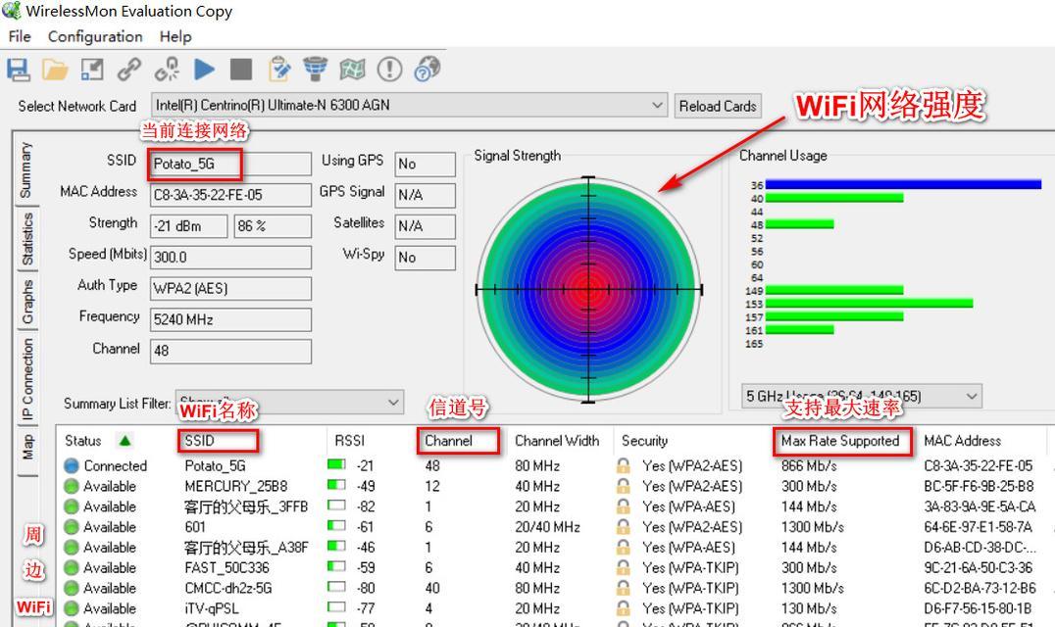Click the SSID field showing Potato_5G
Viewport: 1055px width, 627px height.
230,164
